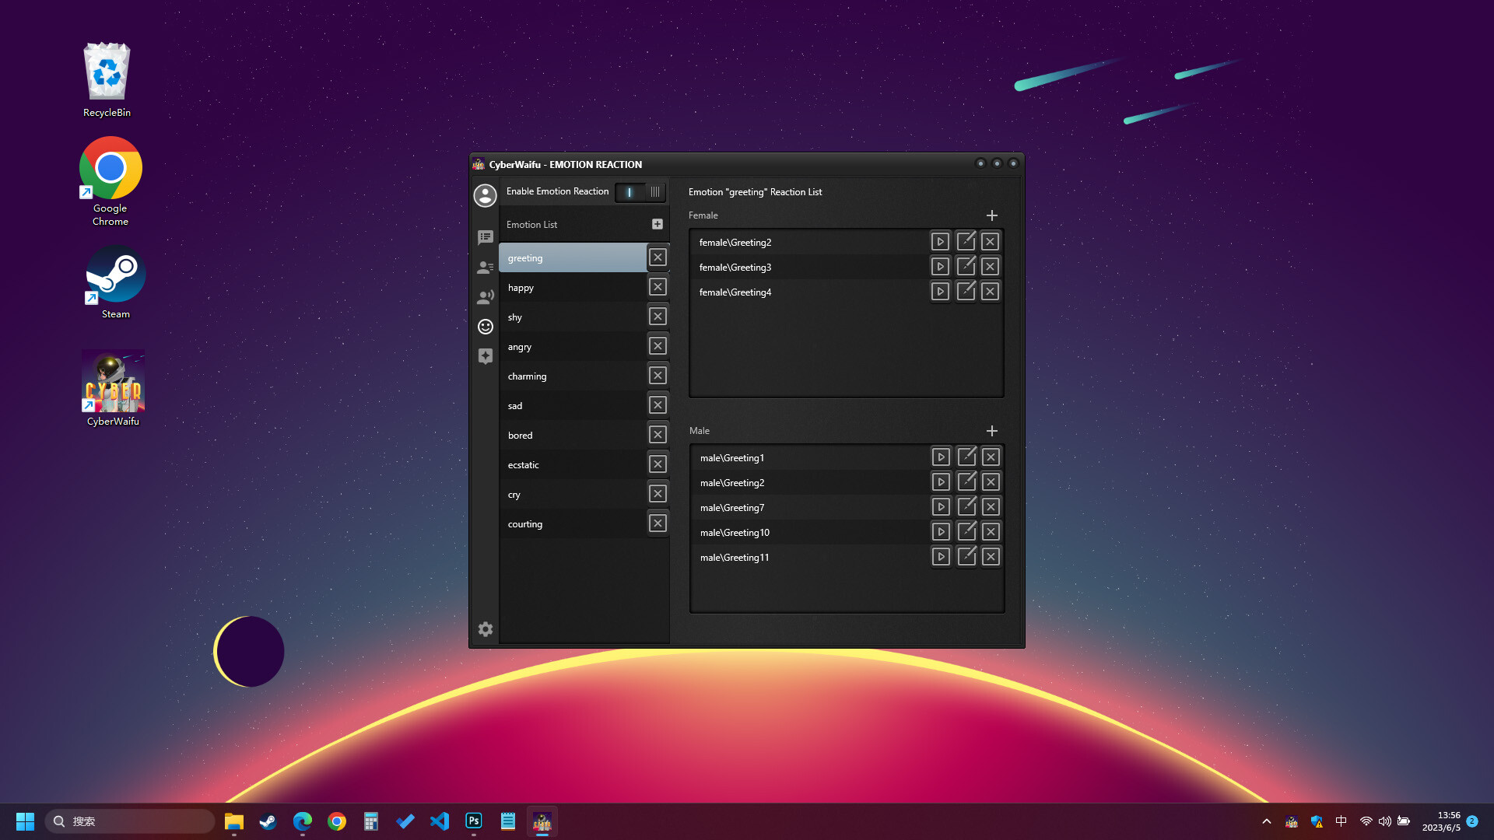This screenshot has height=840, width=1494.
Task: Click the Windows search box on the taskbar
Action: [130, 821]
